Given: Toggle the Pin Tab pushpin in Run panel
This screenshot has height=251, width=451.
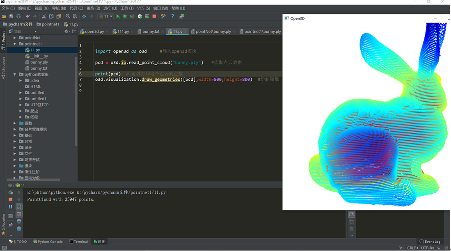Looking at the screenshot, I should pyautogui.click(x=11, y=225).
